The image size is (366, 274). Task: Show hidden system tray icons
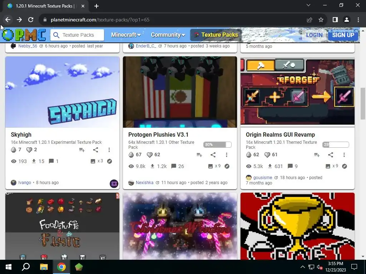click(x=302, y=267)
